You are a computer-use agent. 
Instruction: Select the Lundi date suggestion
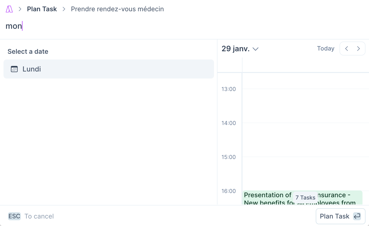109,69
